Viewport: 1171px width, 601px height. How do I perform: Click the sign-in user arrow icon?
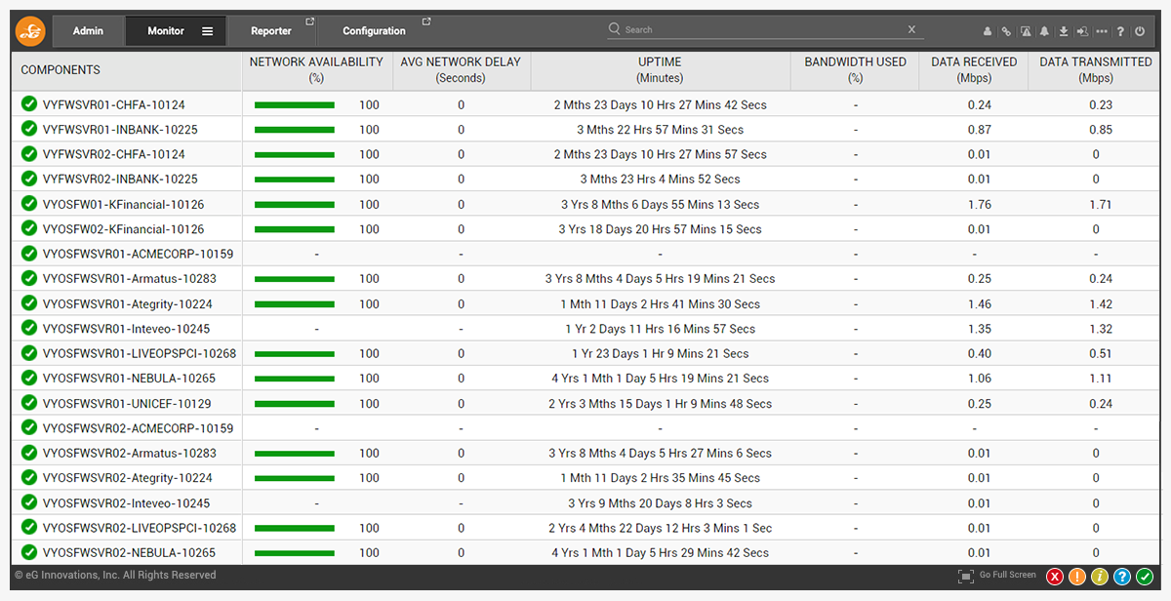pos(1083,31)
